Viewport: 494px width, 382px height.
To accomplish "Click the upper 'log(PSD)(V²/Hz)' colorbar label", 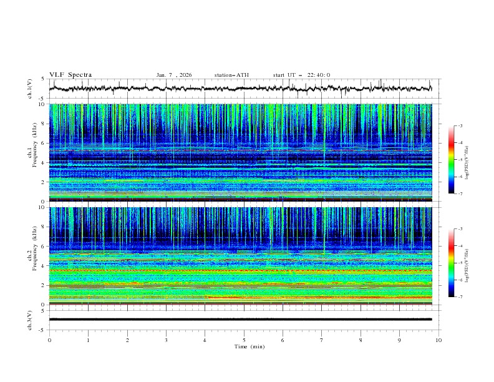I will (467, 163).
